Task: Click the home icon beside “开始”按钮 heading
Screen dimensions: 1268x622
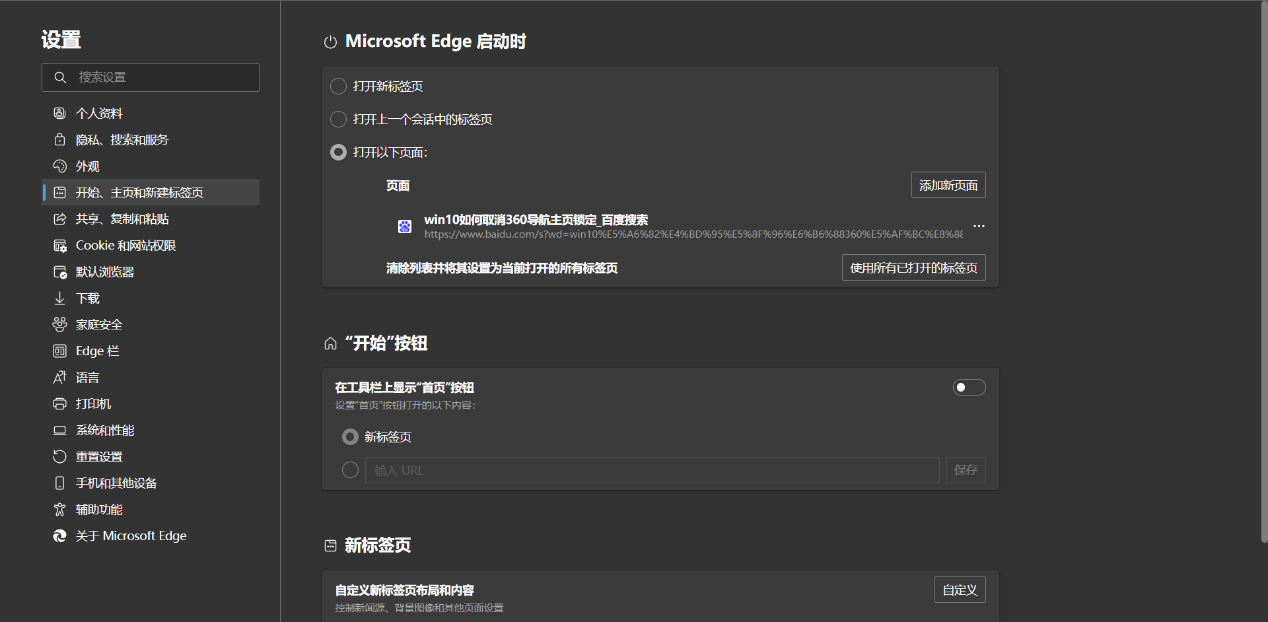Action: click(x=330, y=343)
